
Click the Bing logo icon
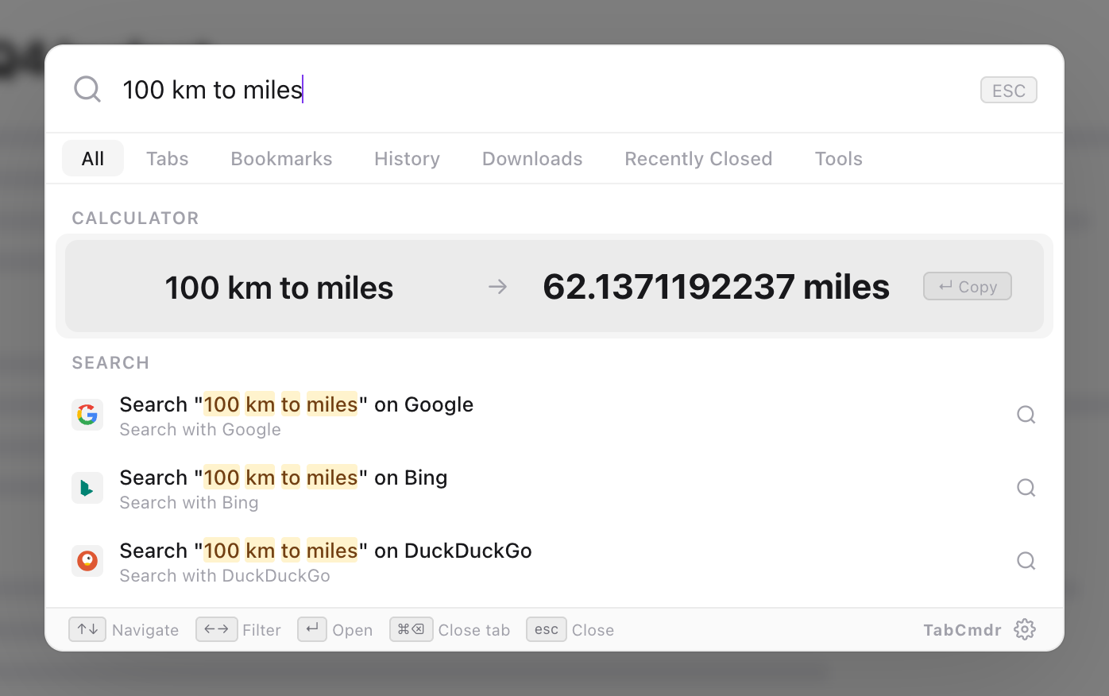coord(87,488)
